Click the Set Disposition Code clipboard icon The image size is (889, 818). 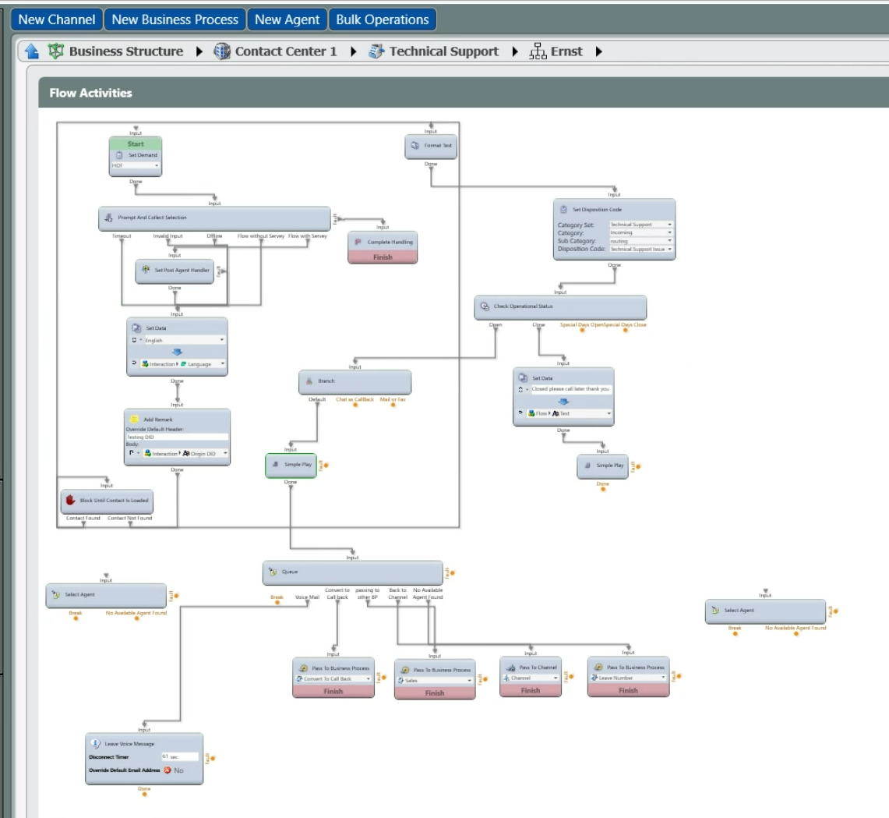click(x=565, y=209)
